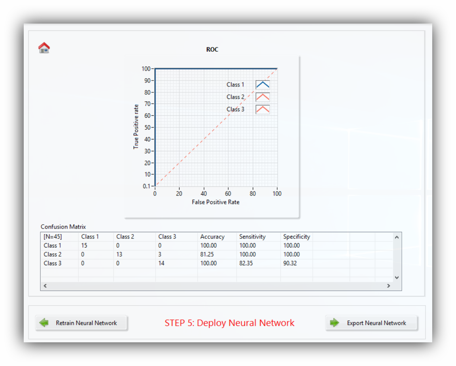The width and height of the screenshot is (456, 366).
Task: Click the [N=45] table corner cell
Action: tap(53, 237)
